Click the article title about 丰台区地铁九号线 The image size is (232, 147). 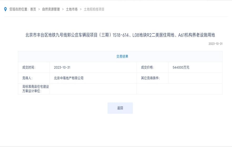coord(120,35)
